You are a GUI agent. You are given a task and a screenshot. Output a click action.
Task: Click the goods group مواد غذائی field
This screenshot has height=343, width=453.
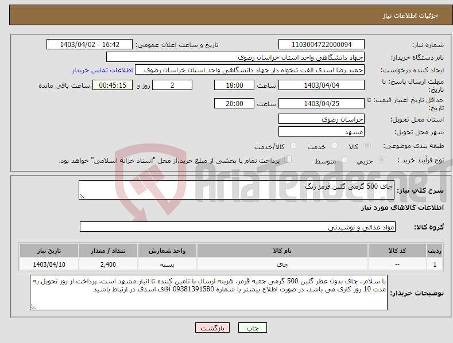238,227
